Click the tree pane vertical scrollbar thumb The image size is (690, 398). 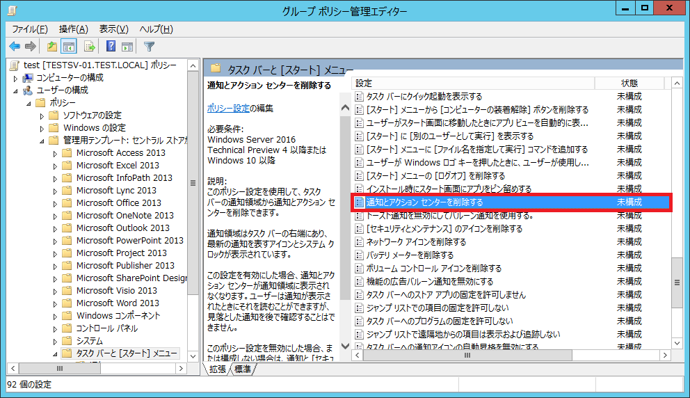[x=193, y=183]
